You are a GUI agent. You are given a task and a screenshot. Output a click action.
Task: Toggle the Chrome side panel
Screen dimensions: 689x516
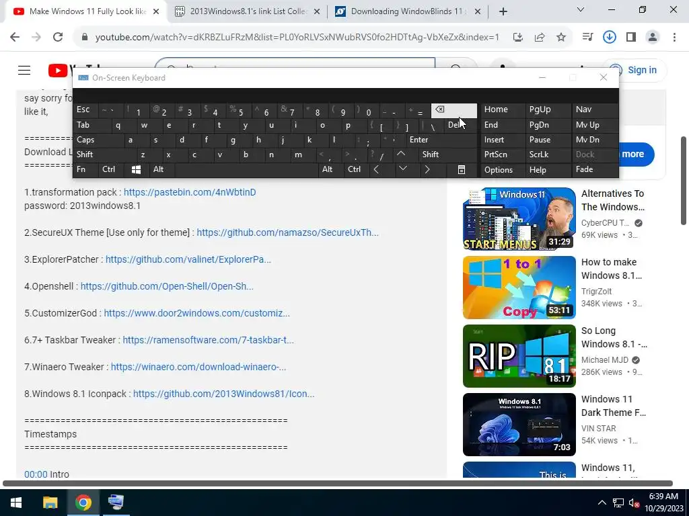631,38
